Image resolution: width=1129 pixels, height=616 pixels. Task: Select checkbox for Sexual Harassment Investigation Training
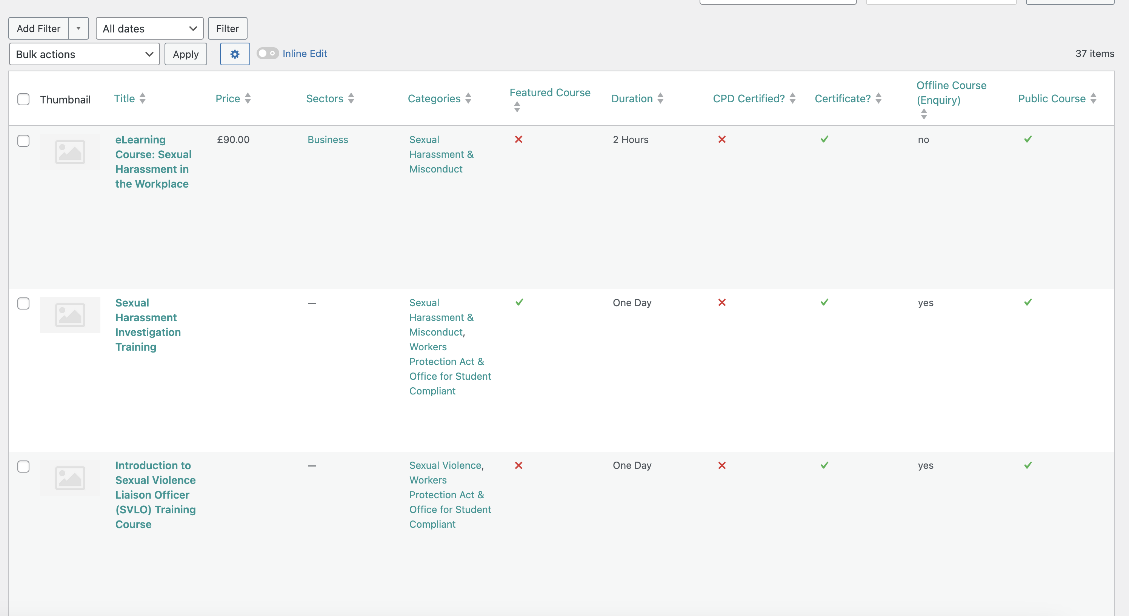(x=23, y=303)
